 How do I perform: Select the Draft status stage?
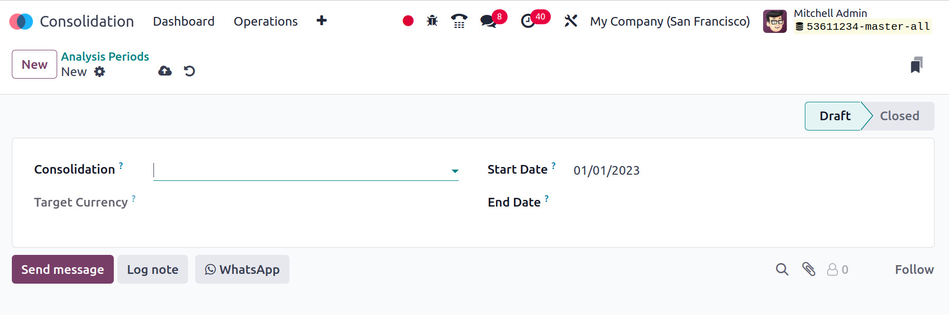[x=834, y=116]
